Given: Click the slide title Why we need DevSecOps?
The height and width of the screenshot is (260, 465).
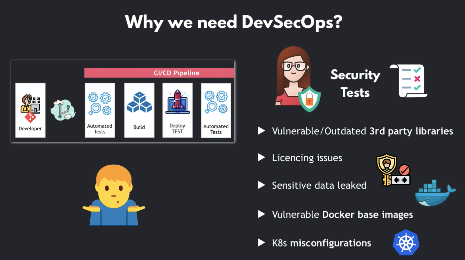Looking at the screenshot, I should click(234, 23).
